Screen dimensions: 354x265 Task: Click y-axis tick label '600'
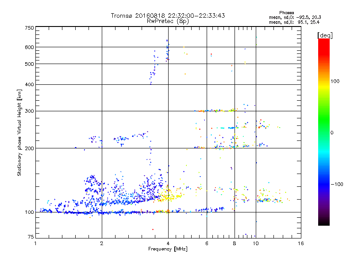[29, 47]
